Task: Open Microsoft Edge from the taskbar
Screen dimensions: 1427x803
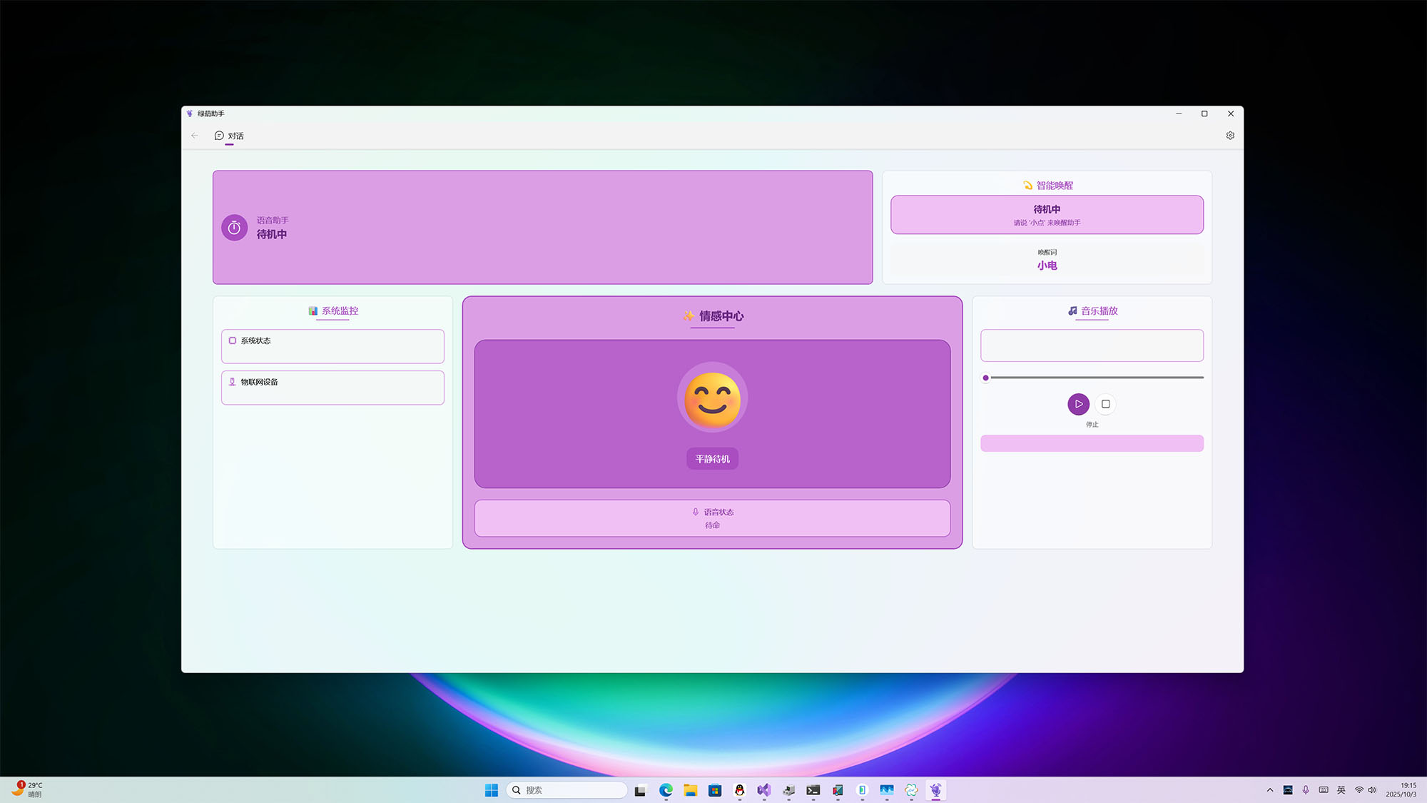Action: point(666,790)
